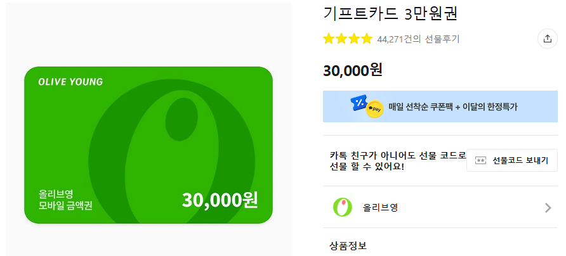Image resolution: width=566 pixels, height=256 pixels.
Task: Click the share icon button
Action: pos(547,39)
